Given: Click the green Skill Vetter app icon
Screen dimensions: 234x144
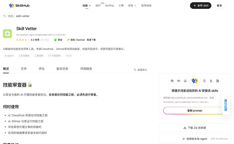Looking at the screenshot, I should pos(8,34).
